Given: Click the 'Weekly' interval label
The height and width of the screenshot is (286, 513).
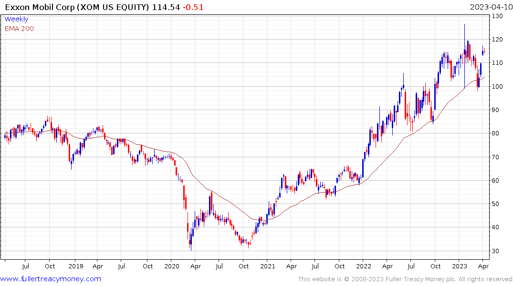Looking at the screenshot, I should [x=16, y=19].
